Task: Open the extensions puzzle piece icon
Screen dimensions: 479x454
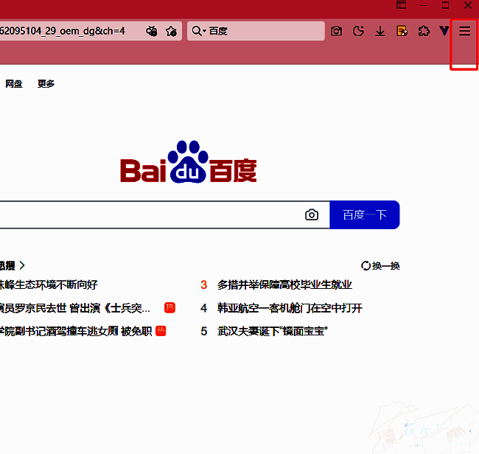Action: 424,31
